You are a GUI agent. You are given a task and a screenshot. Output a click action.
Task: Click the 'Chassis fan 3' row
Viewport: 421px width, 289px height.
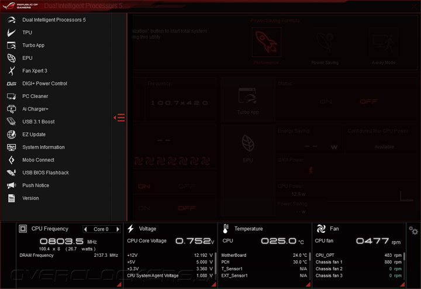point(358,276)
